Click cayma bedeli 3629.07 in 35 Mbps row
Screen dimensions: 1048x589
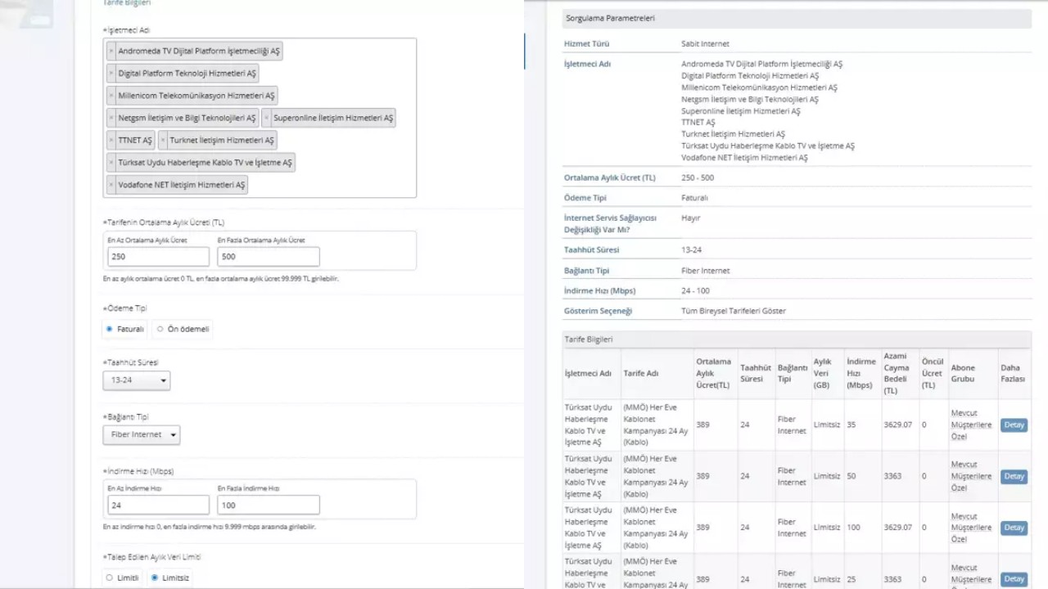897,425
